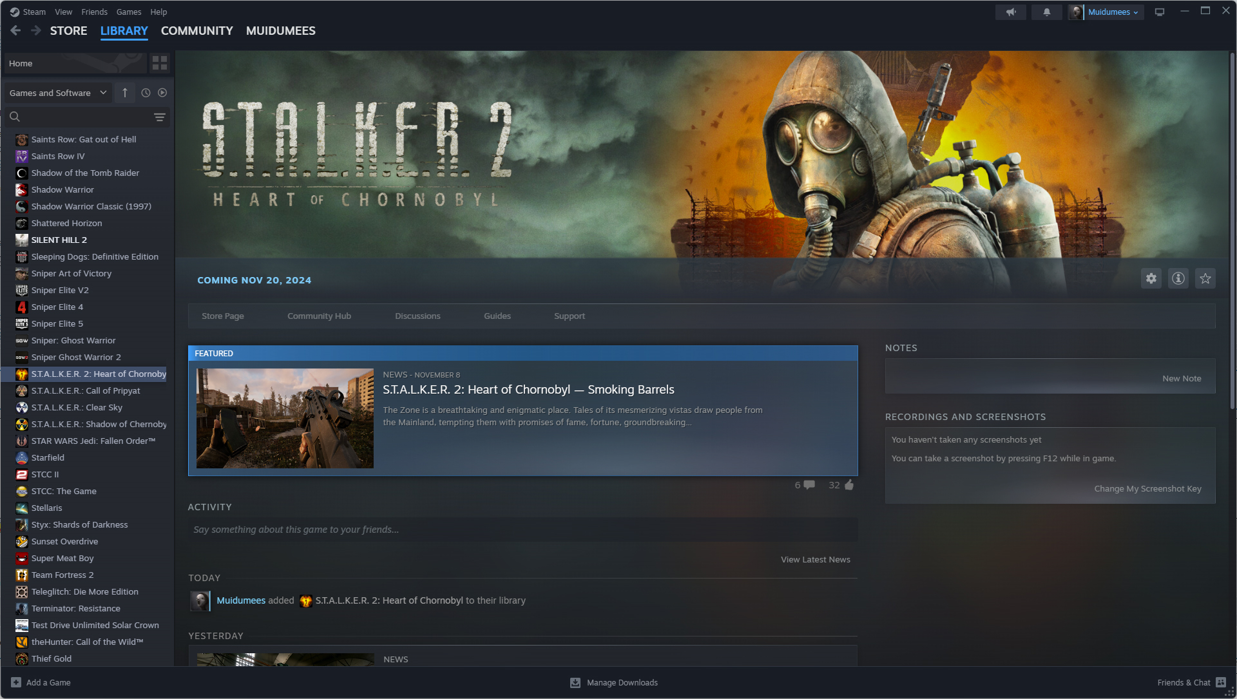Open the advanced filters icon in search bar
The image size is (1237, 699).
(160, 117)
